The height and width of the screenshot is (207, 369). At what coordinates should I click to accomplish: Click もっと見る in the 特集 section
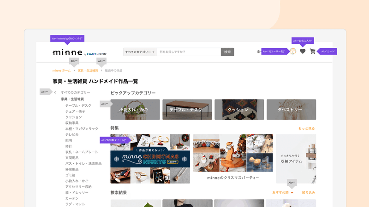[x=307, y=128]
